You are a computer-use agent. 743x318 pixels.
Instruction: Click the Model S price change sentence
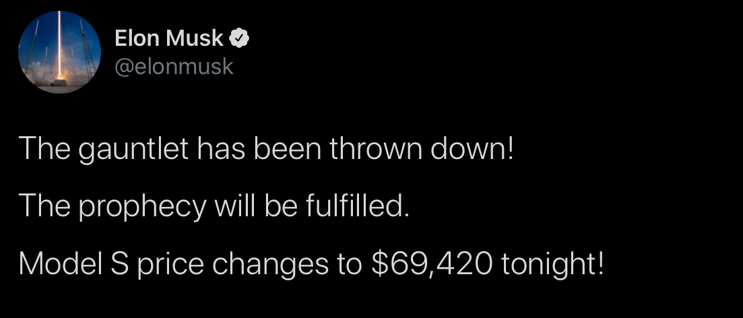[311, 261]
